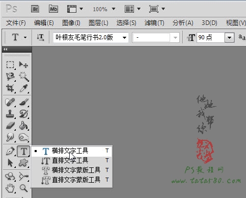Toggle text orientation button in options bar
The width and height of the screenshot is (246, 198).
(x=40, y=37)
